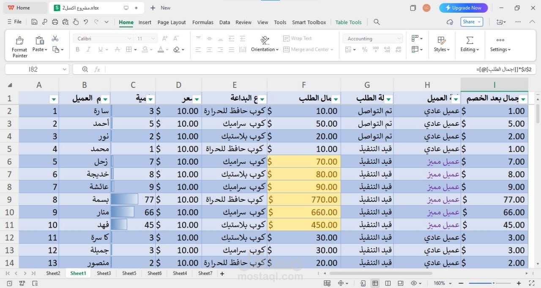
Task: Open the Table Tools tab
Action: pyautogui.click(x=348, y=22)
